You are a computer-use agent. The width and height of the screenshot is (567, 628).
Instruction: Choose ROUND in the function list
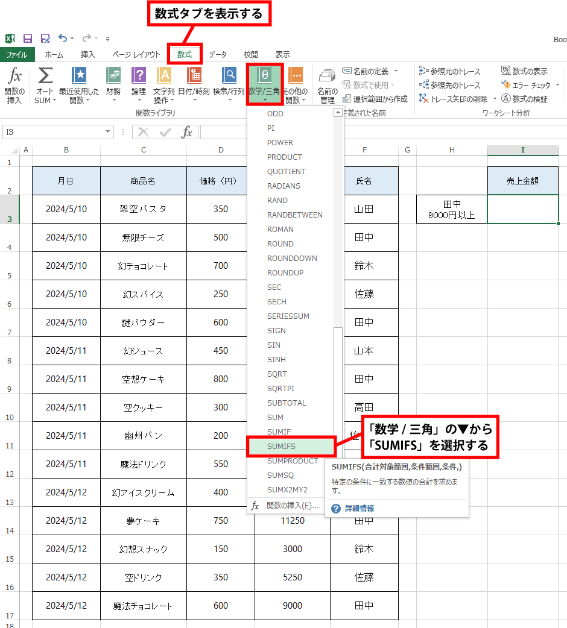[290, 244]
